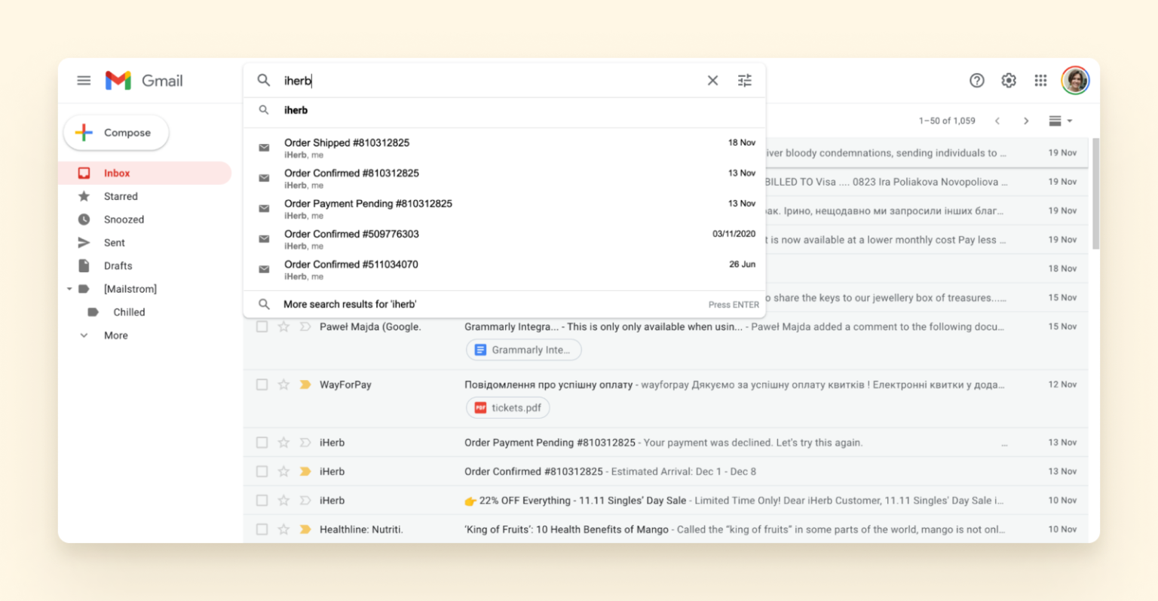The height and width of the screenshot is (601, 1158).
Task: Go to older messages arrow
Action: coord(1025,121)
